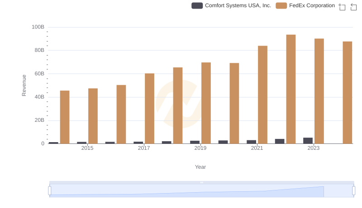Screen dimensions: 362x208
Task: Click the FedEx orange legend swatch
Action: pyautogui.click(x=281, y=5)
